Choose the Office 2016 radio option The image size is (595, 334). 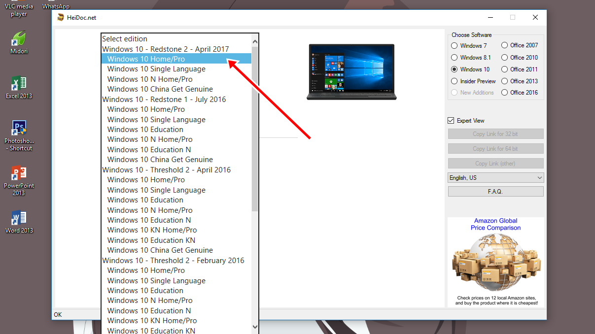[504, 93]
